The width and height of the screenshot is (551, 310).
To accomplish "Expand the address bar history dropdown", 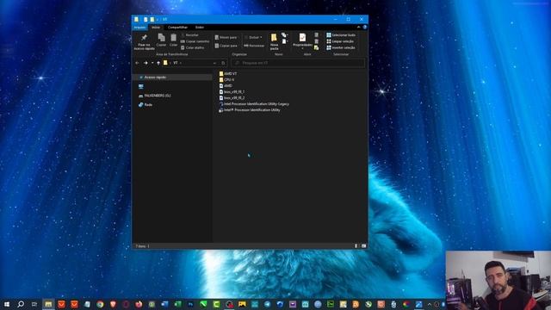I will pos(214,63).
